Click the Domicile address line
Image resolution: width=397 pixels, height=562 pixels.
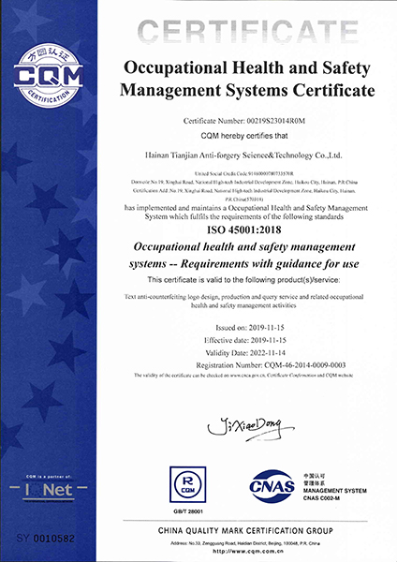pos(244,182)
